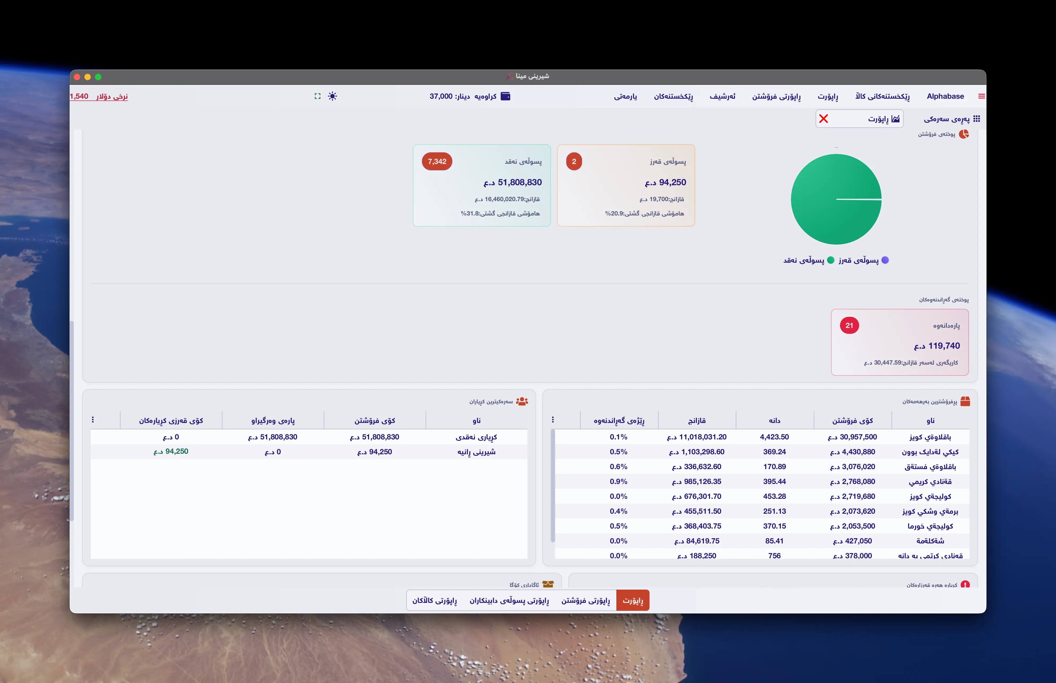Click the main page scrollbar at the window edge
This screenshot has width=1056, height=683.
point(71,421)
